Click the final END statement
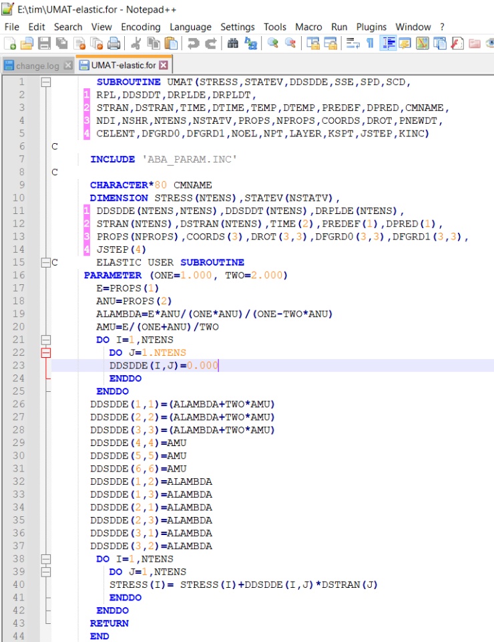Screen dimensions: 494x642 [x=99, y=636]
